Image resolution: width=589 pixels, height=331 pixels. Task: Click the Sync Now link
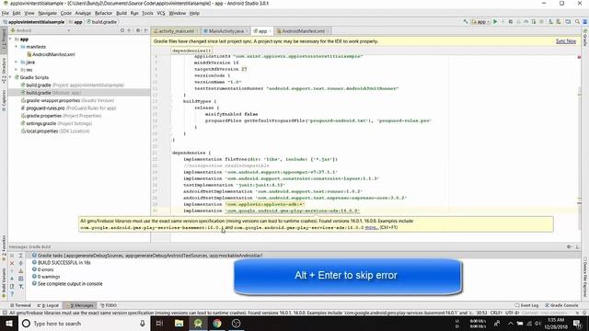click(x=566, y=41)
